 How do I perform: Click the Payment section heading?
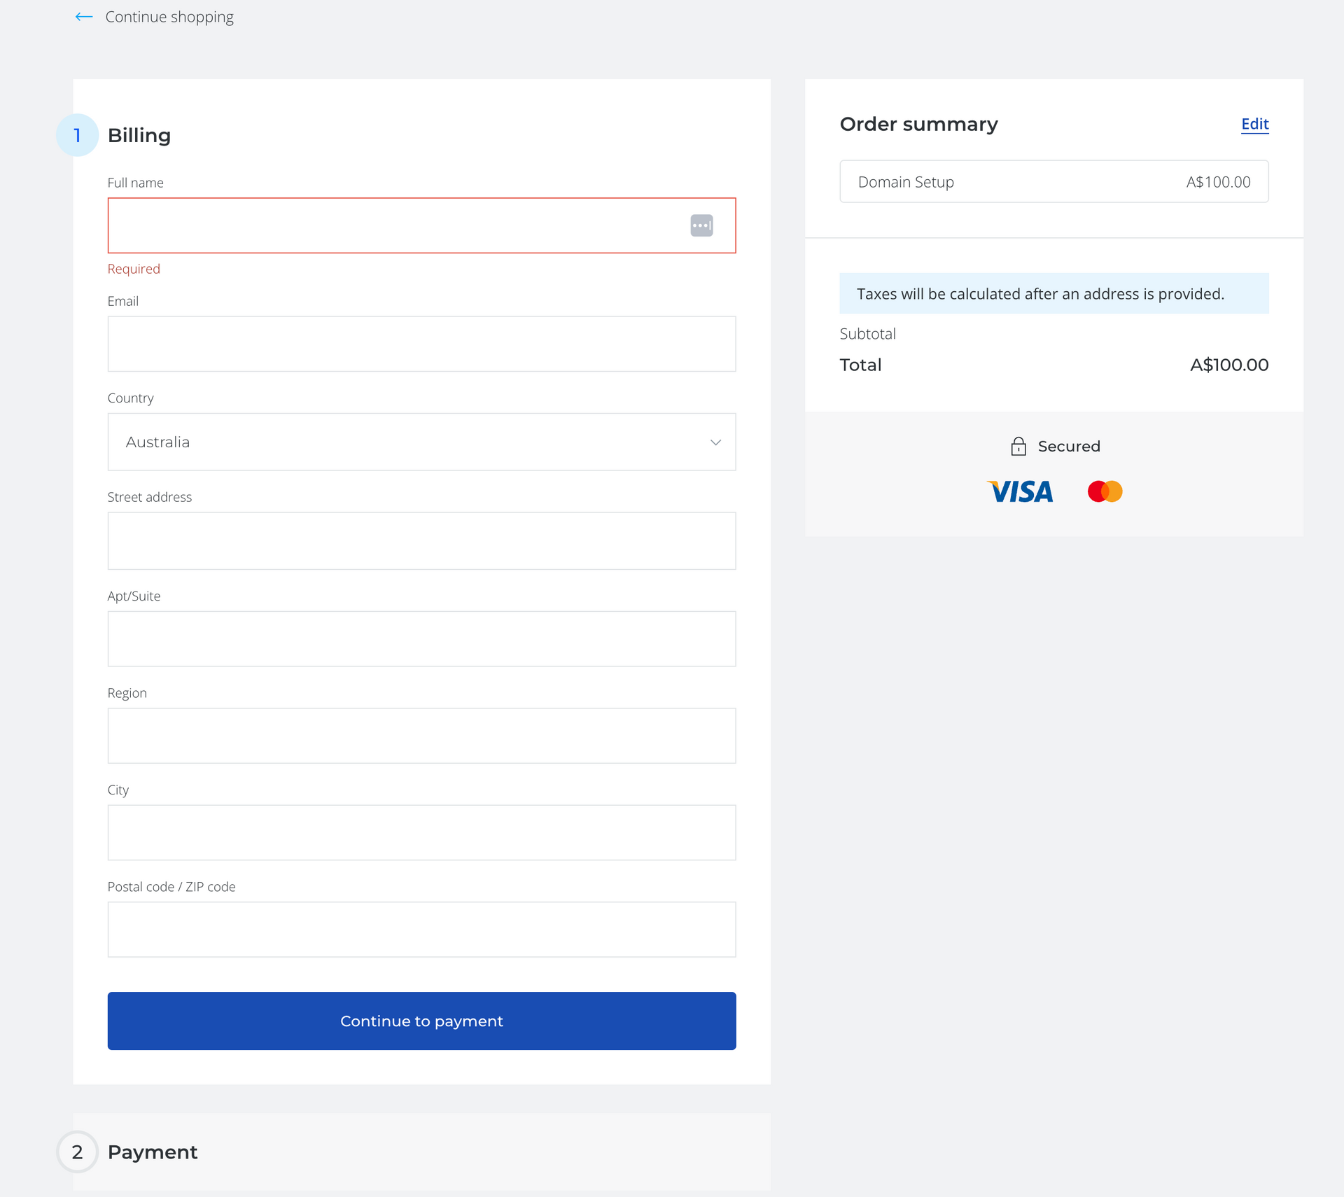(x=153, y=1151)
